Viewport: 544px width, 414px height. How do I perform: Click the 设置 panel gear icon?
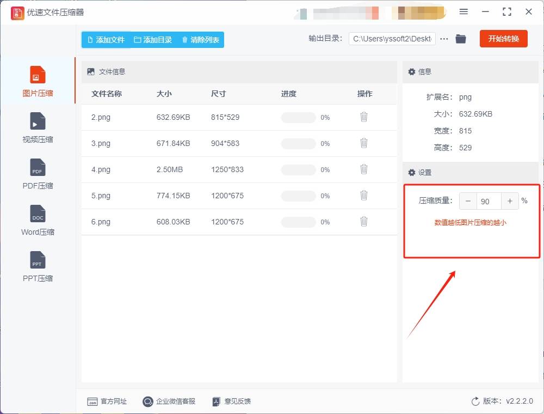pyautogui.click(x=411, y=172)
